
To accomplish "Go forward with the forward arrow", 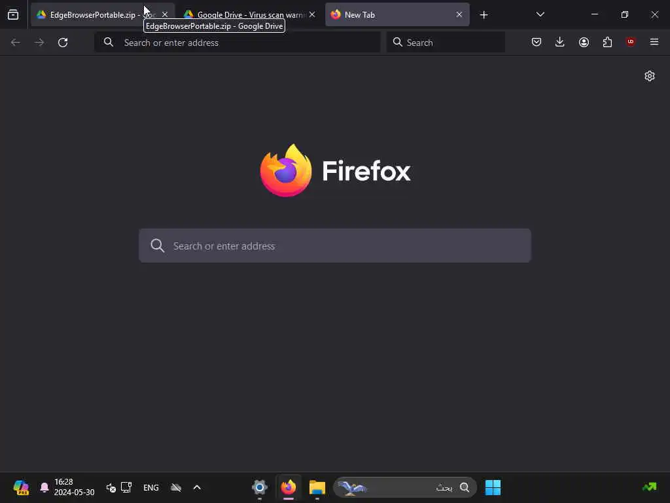I will [39, 43].
